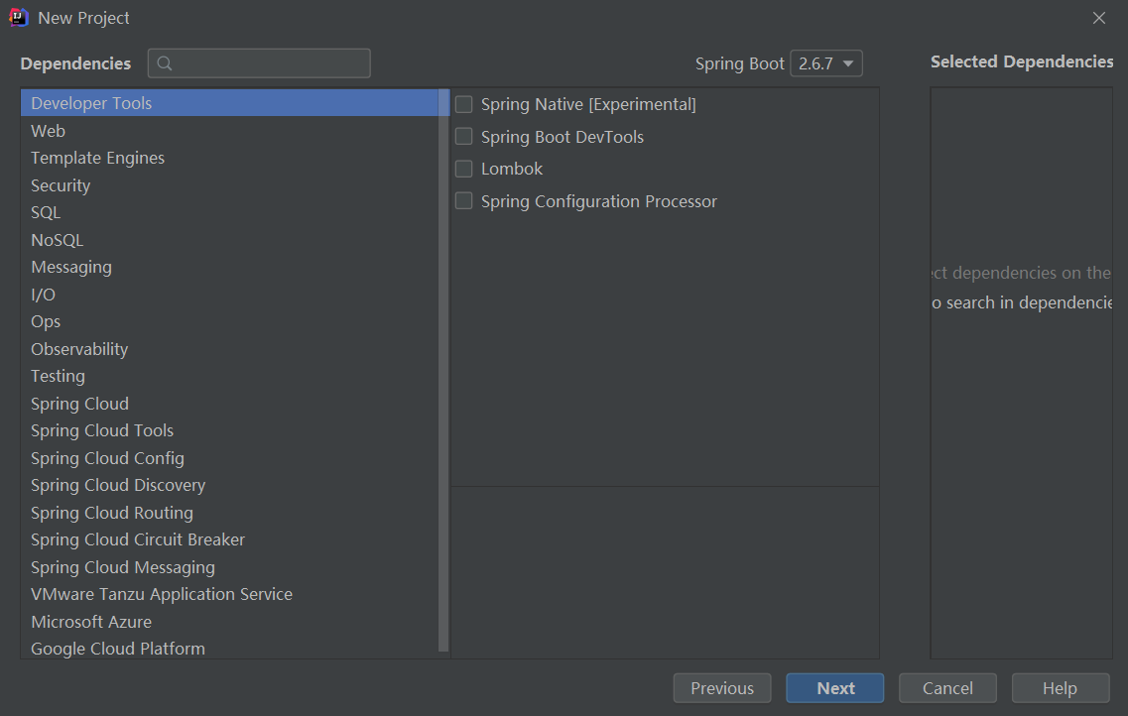1128x716 pixels.
Task: Open the SQL dependencies category
Action: point(46,212)
